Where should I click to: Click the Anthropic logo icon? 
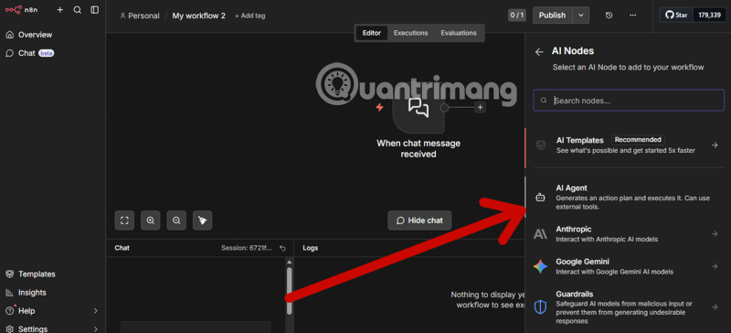[540, 234]
